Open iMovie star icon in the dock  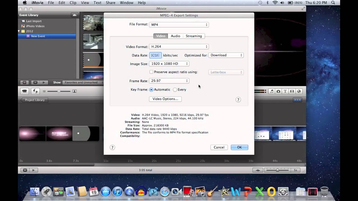tap(224, 192)
